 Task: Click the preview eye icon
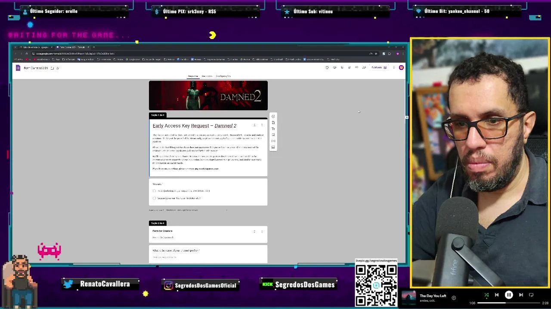pos(334,67)
